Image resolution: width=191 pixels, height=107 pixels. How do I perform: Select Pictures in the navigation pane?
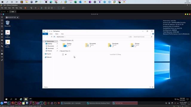tap(50, 51)
